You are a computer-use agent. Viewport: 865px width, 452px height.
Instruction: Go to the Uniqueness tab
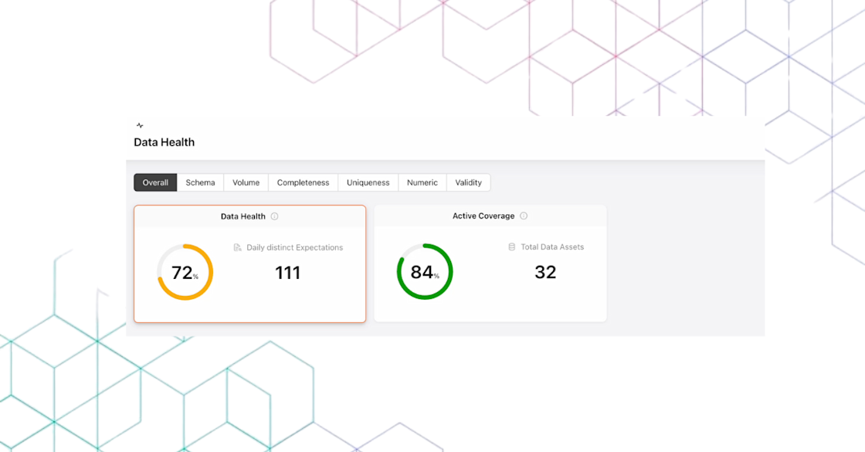pyautogui.click(x=368, y=182)
